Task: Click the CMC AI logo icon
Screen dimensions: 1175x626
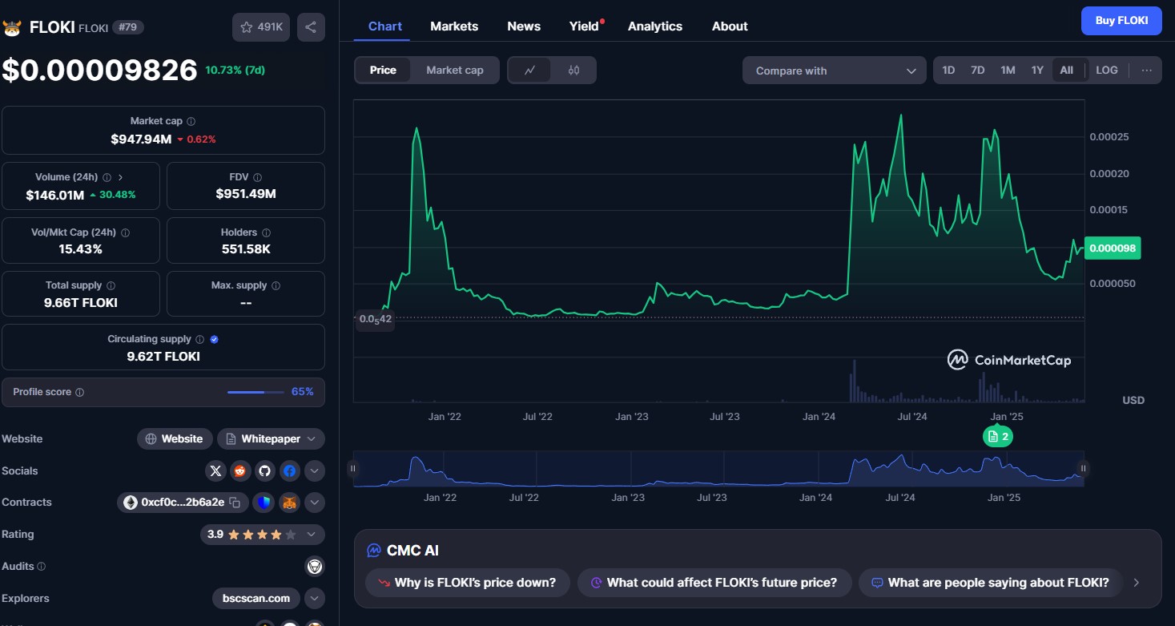Action: coord(373,551)
